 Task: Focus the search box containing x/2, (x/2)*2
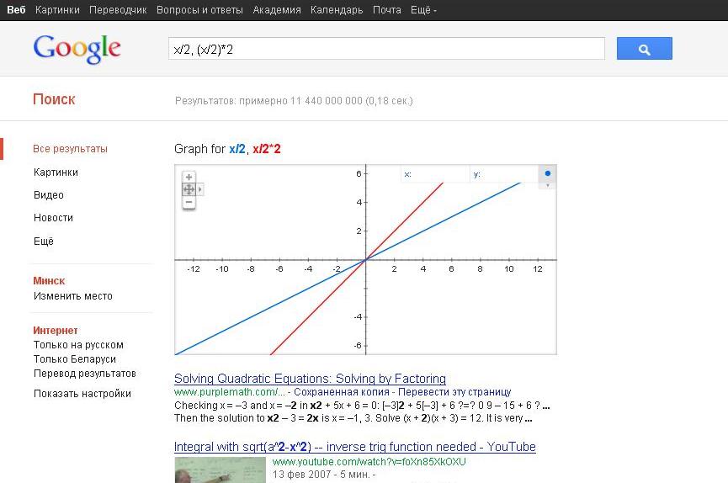click(386, 49)
